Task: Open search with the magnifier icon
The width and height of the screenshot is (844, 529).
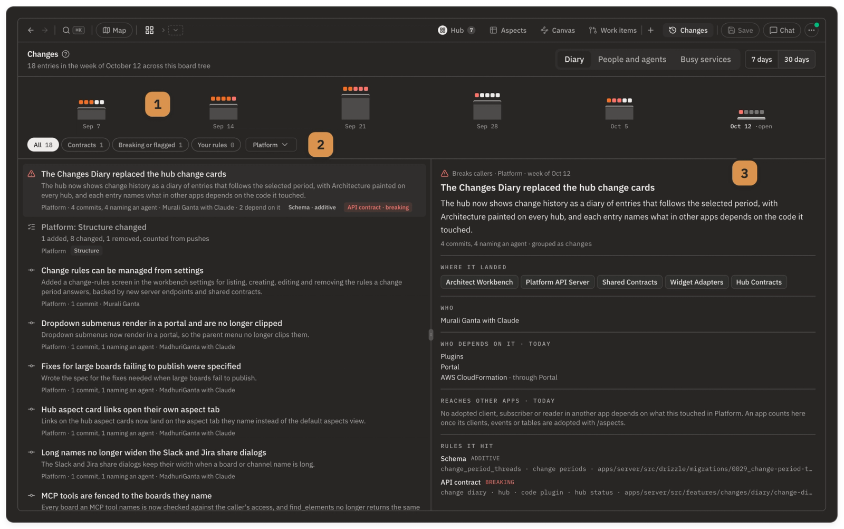Action: tap(66, 30)
